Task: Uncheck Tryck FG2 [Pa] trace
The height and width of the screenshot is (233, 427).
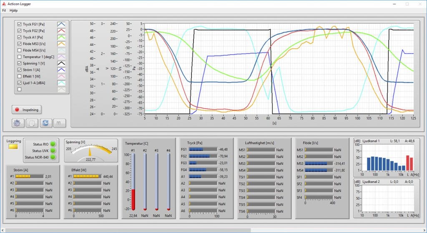Action: (19, 31)
